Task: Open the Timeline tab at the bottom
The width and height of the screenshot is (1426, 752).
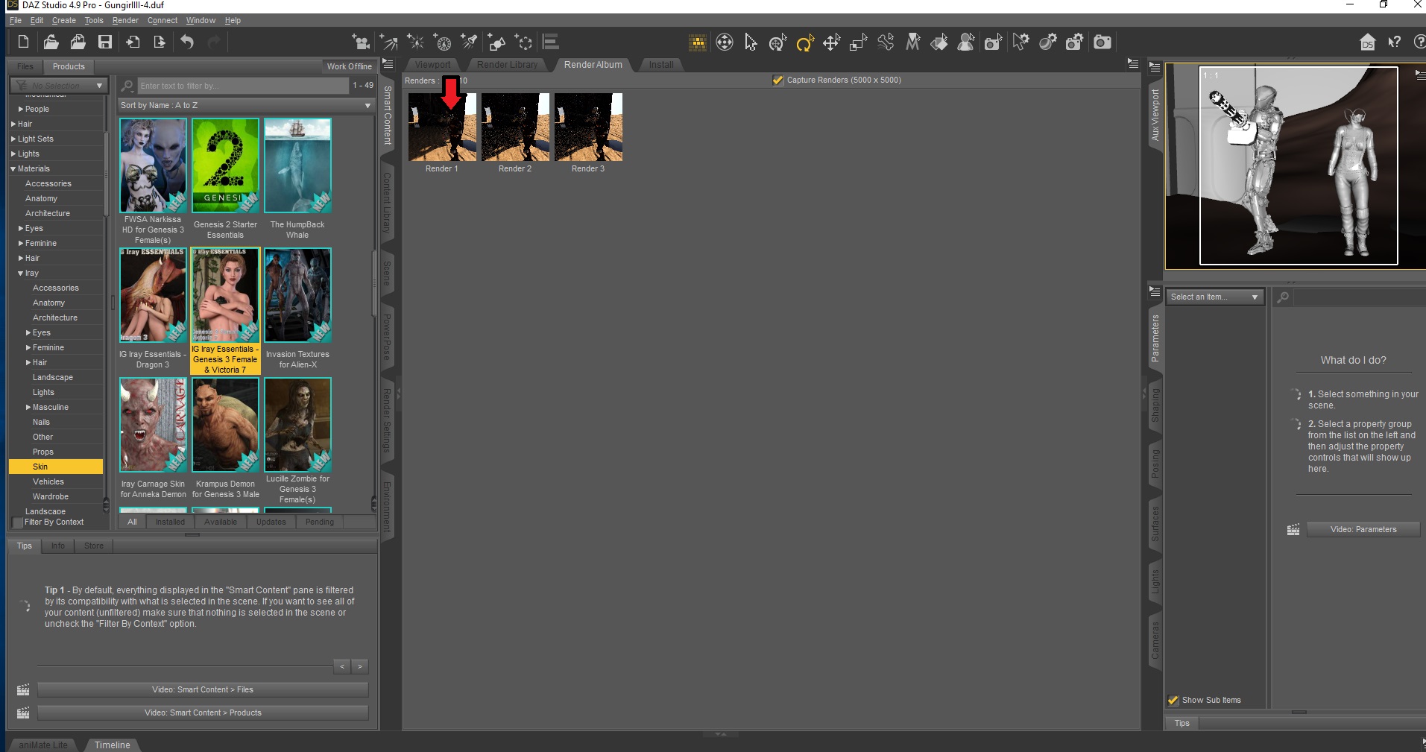Action: click(112, 745)
